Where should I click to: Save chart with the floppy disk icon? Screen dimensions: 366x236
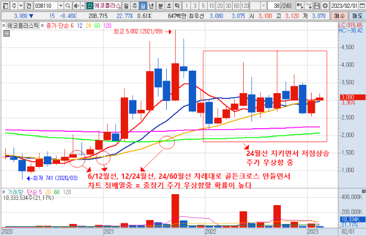point(316,5)
